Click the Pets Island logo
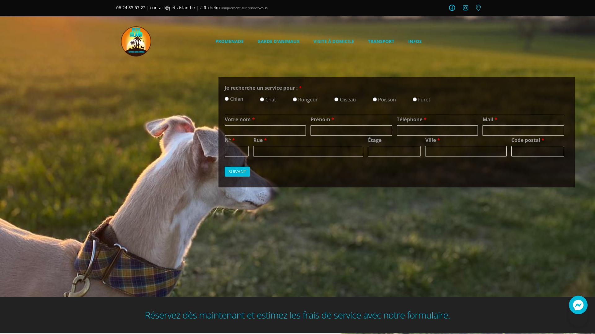The height and width of the screenshot is (334, 595). coord(136,41)
